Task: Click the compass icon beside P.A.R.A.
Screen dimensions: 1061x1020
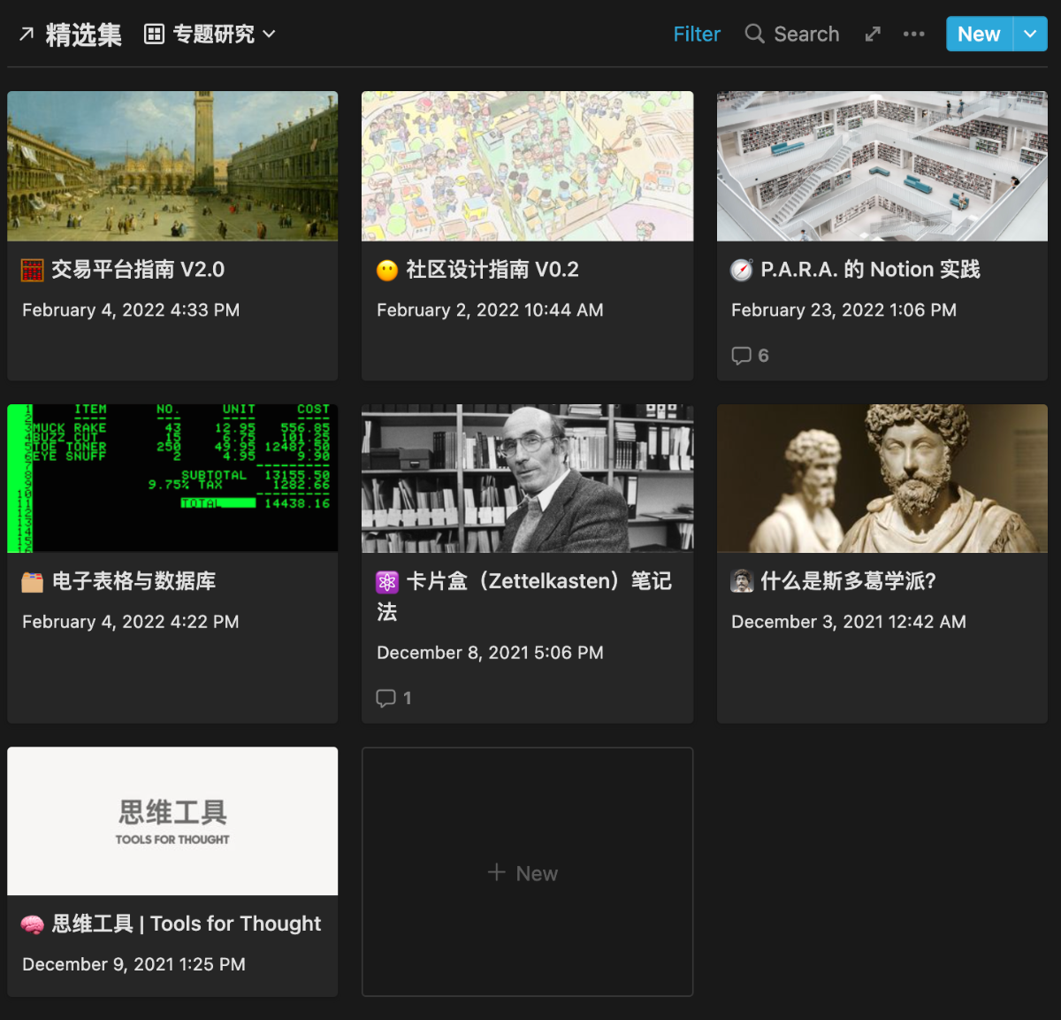Action: coord(741,270)
